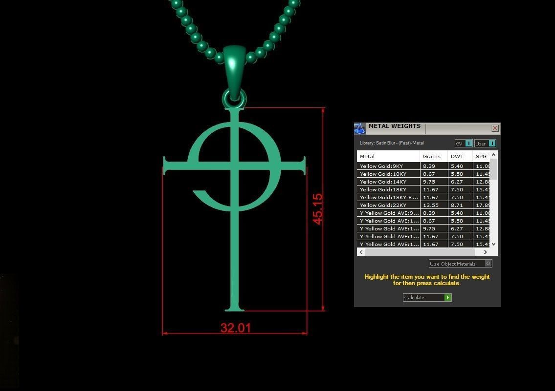Select the Yellow Gold:18KY R... row
Screen dimensions: 555x391
423,197
